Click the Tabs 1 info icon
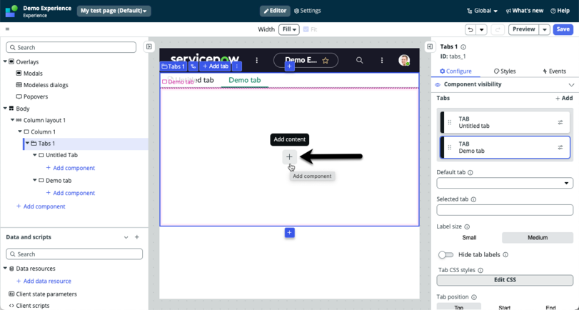This screenshot has height=310, width=579. pyautogui.click(x=463, y=47)
